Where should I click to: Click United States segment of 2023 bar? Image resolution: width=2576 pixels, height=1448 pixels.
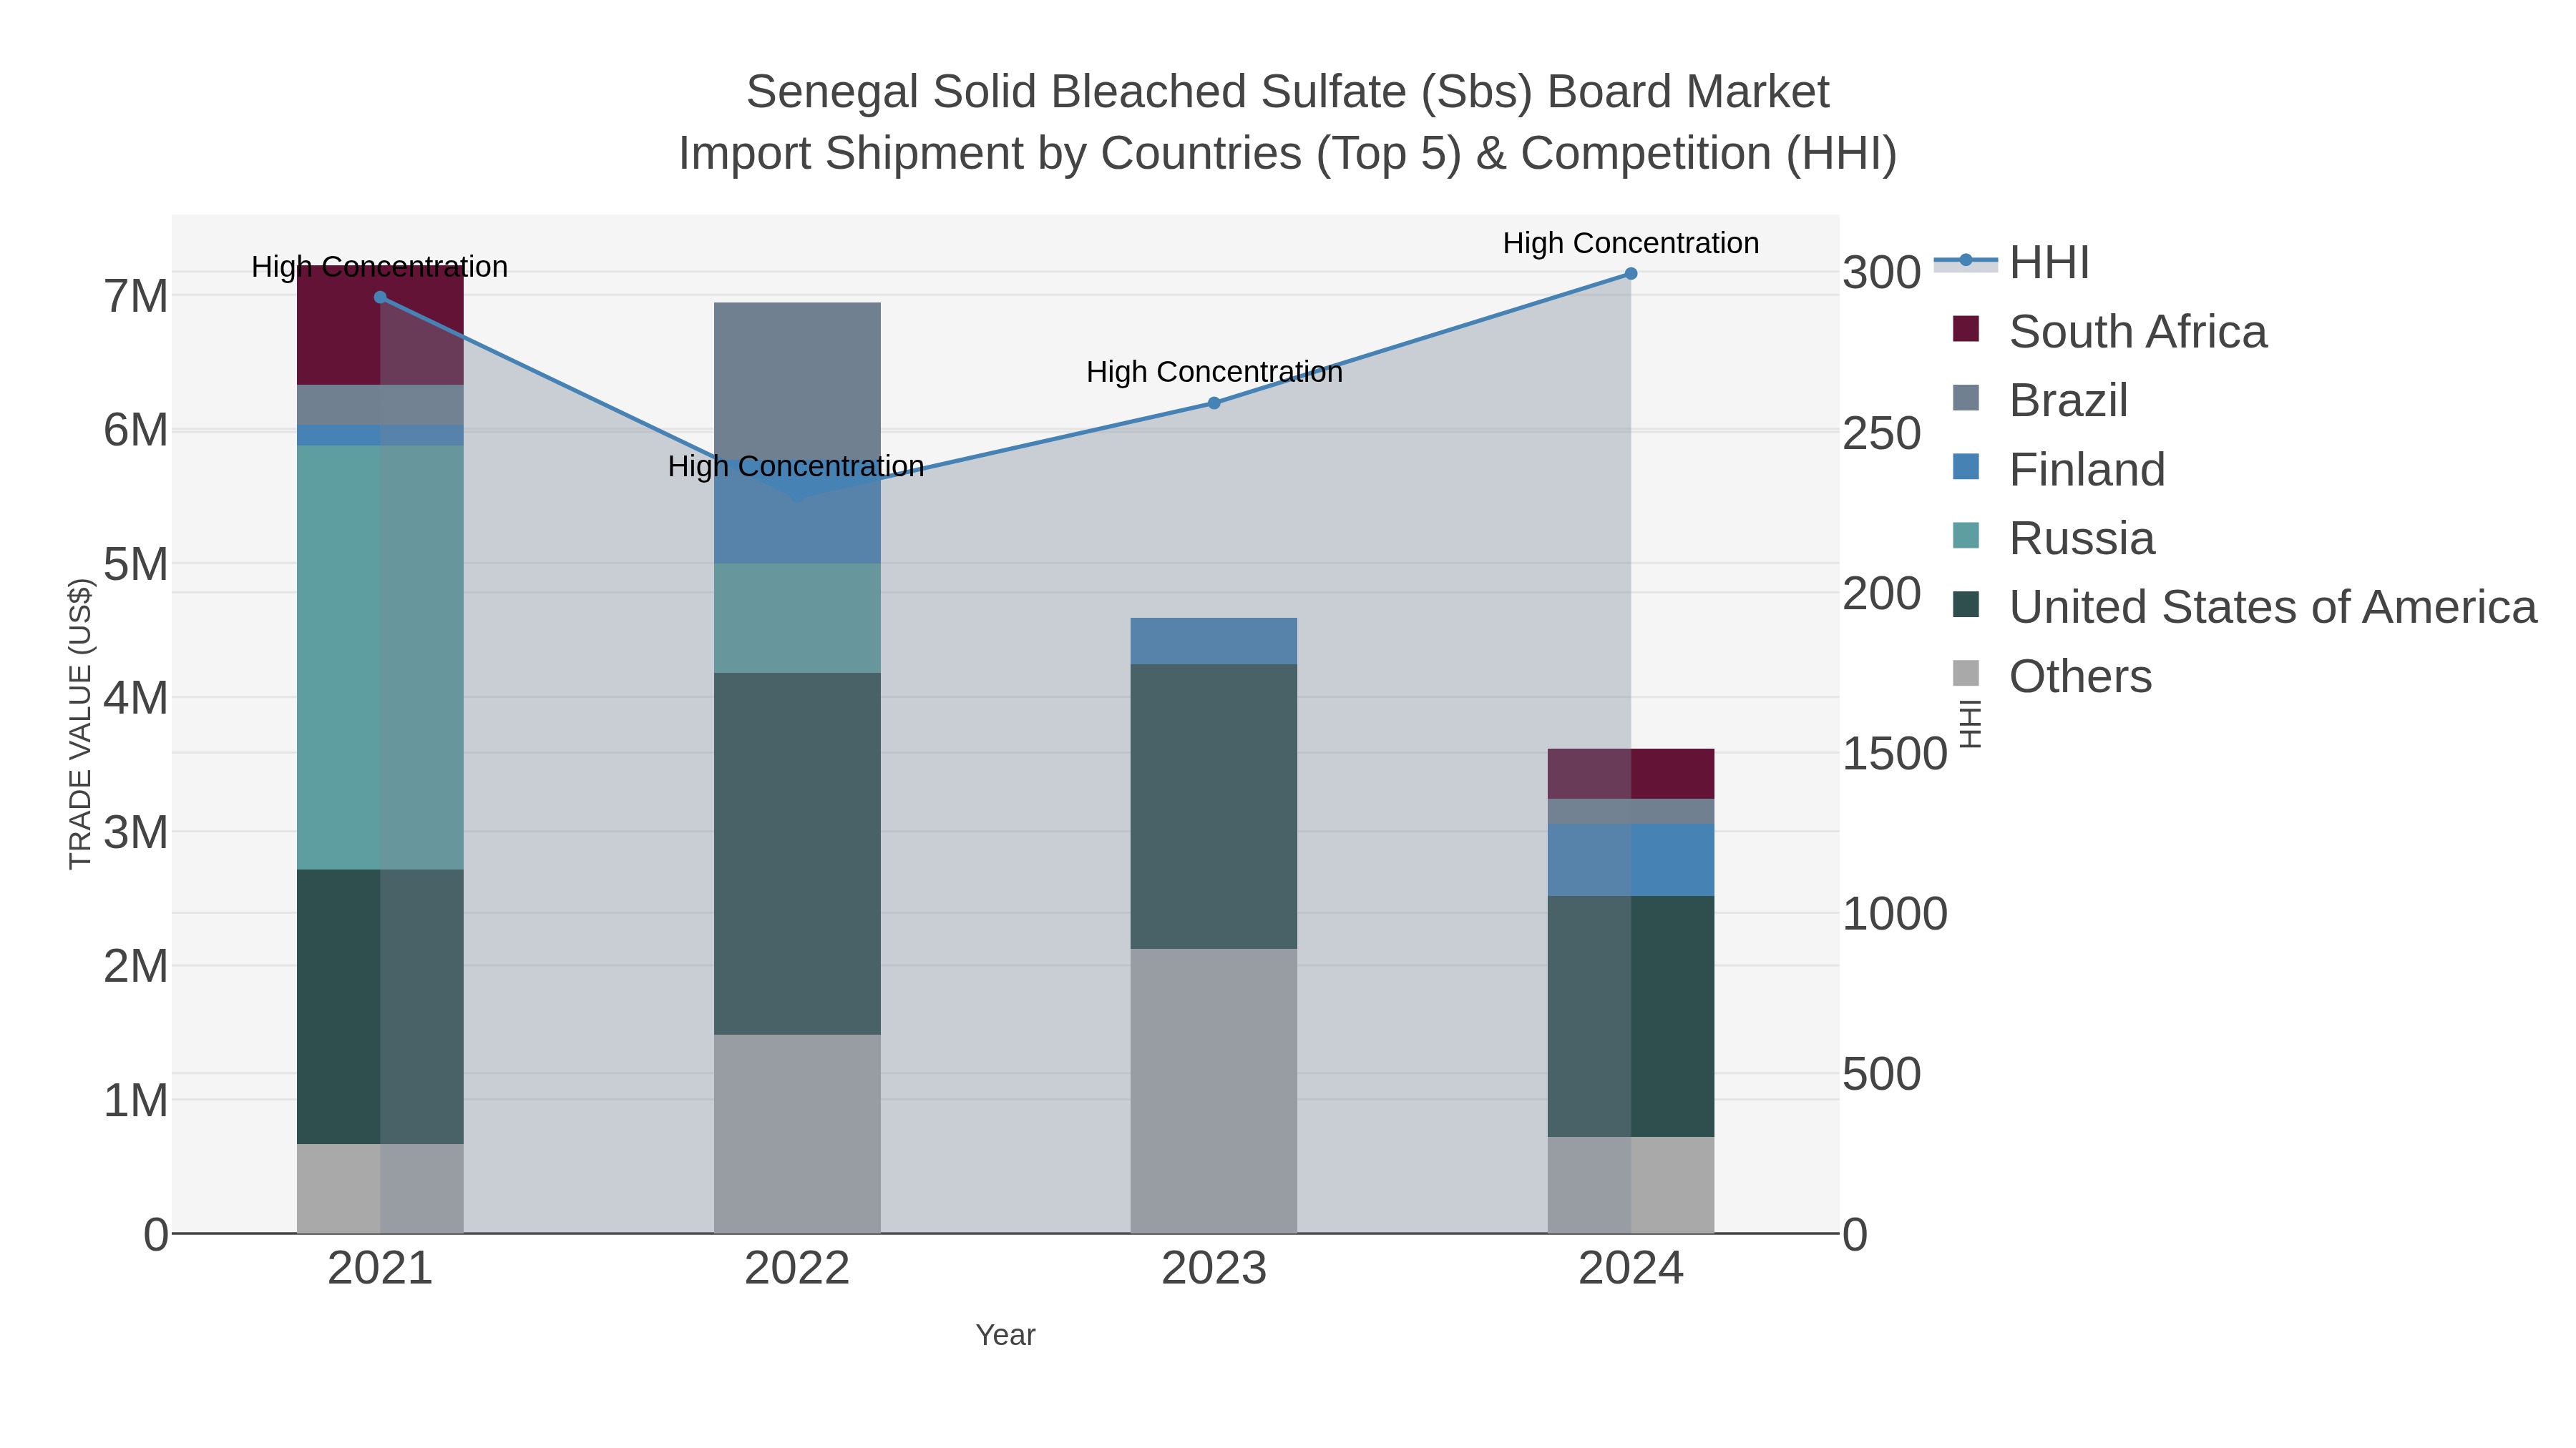pyautogui.click(x=1214, y=807)
